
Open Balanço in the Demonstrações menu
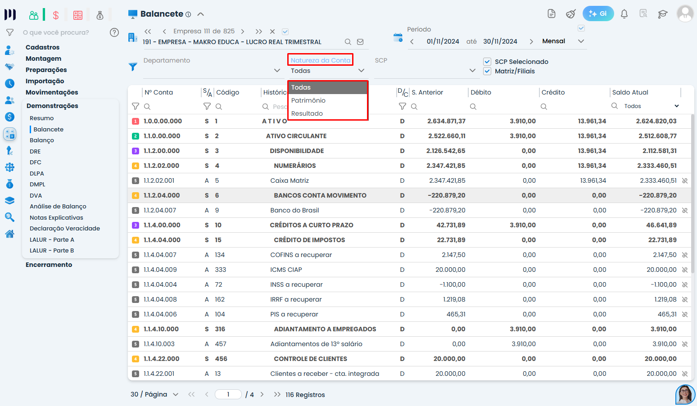coord(42,140)
